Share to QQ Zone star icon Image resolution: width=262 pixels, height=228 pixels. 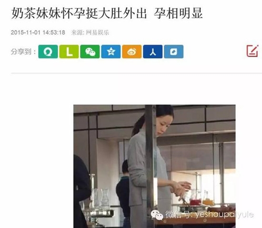click(x=111, y=52)
